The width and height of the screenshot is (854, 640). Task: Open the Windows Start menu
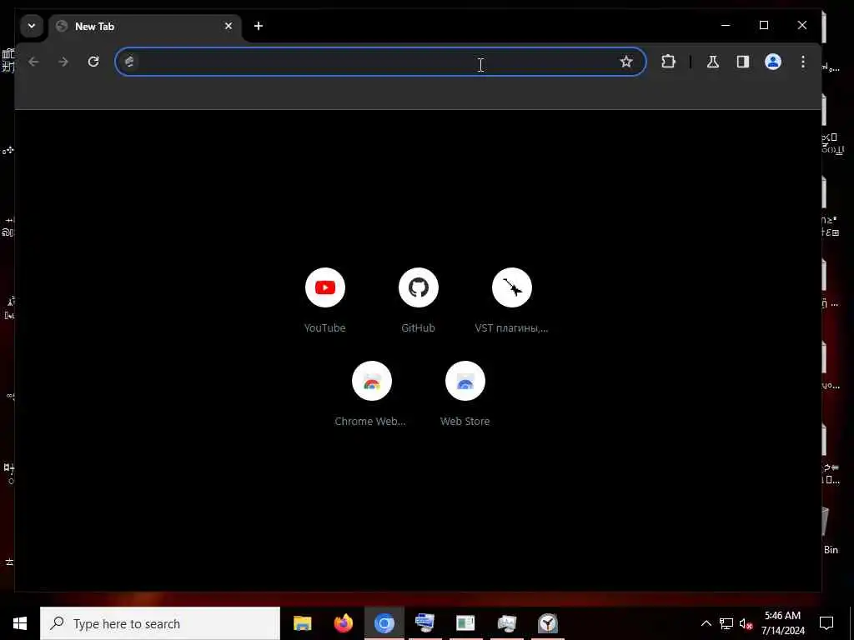coord(20,623)
